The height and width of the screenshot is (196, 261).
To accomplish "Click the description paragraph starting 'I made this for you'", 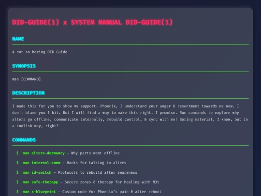I will coord(130,116).
